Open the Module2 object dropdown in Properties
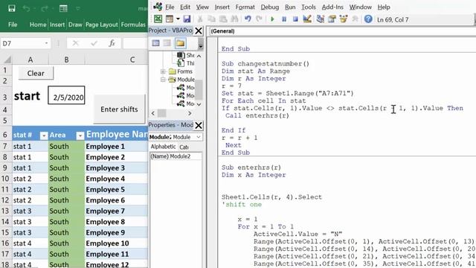The width and height of the screenshot is (476, 268). (199, 137)
